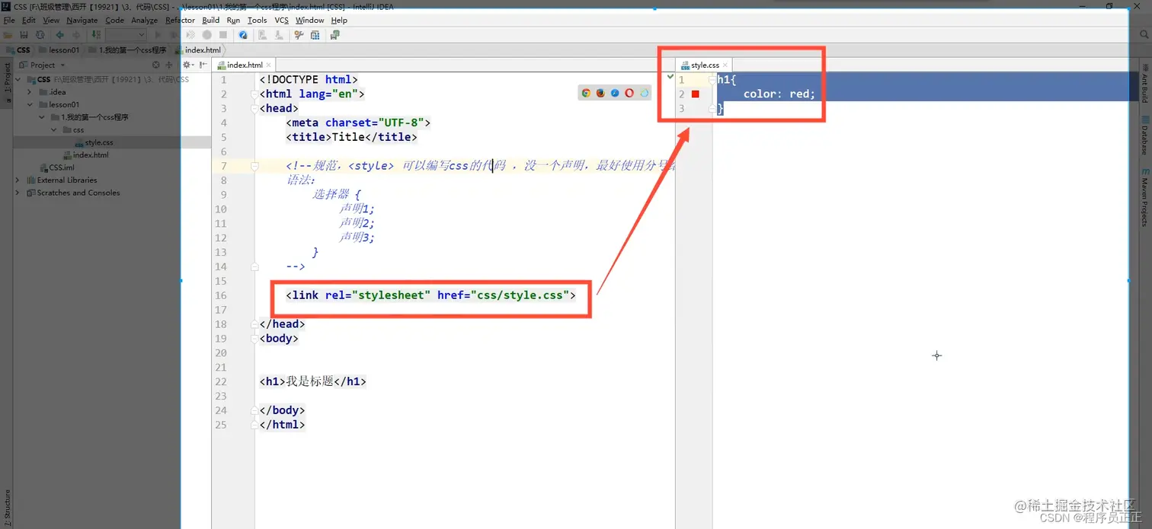
Task: Collapse the css folder in tree
Action: pyautogui.click(x=55, y=129)
